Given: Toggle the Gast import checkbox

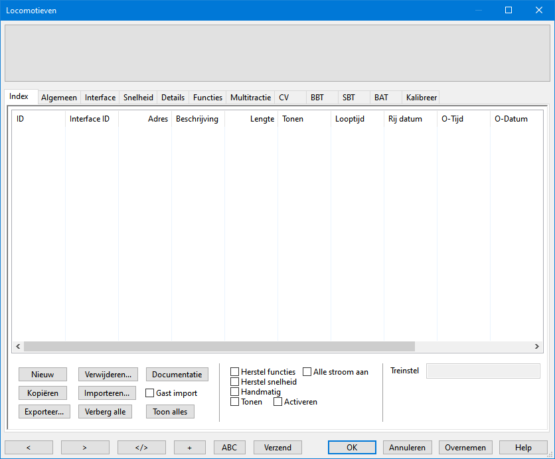Looking at the screenshot, I should pyautogui.click(x=150, y=393).
